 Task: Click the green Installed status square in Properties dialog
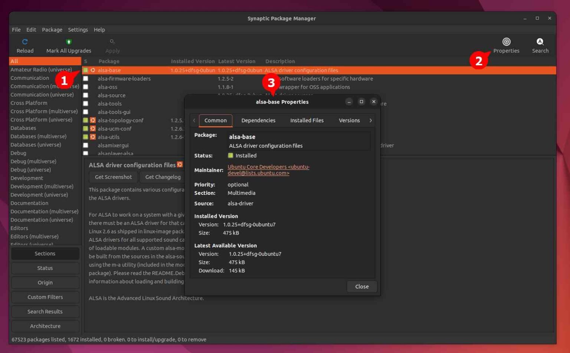(x=230, y=156)
